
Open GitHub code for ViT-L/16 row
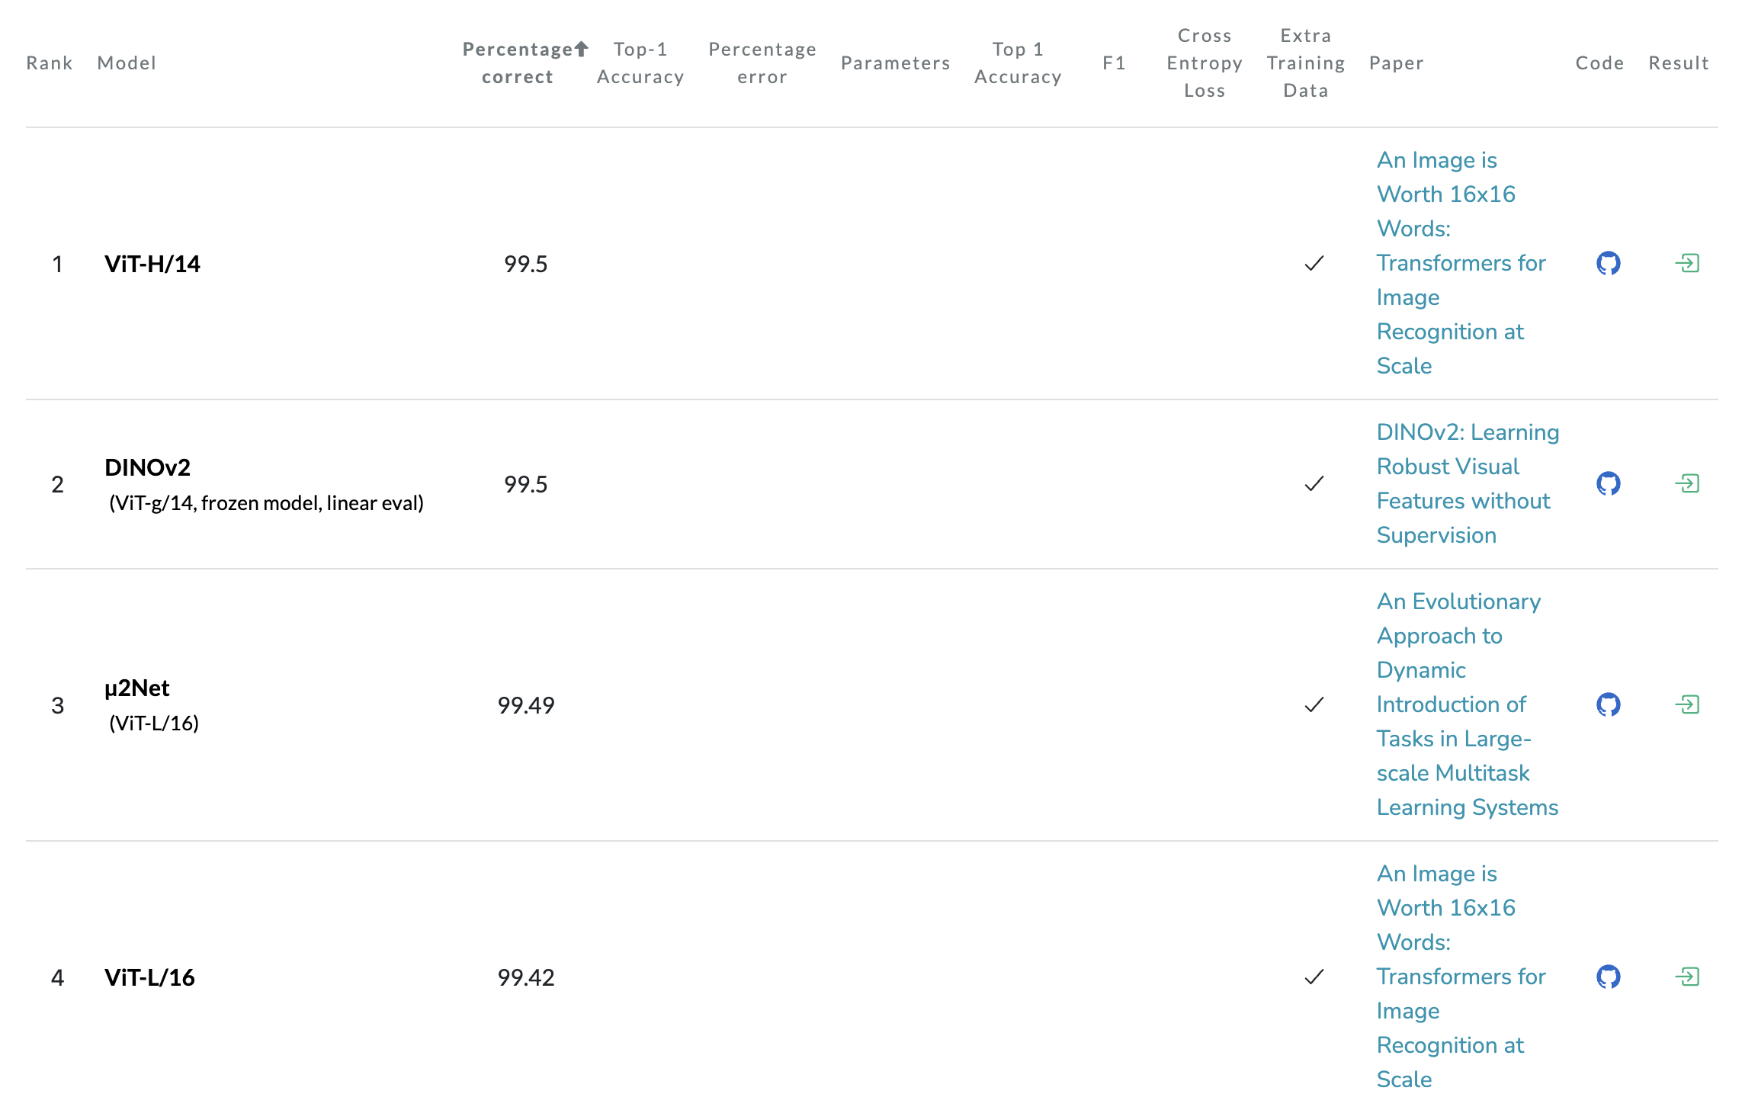(1608, 977)
